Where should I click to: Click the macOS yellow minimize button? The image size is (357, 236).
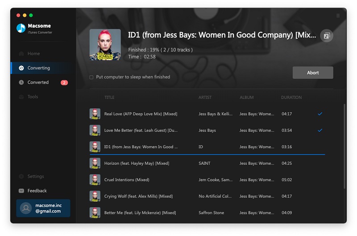[25, 15]
